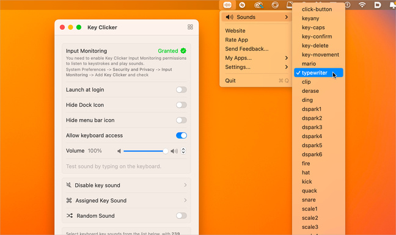
Task: Quit Key Clicker from the menu
Action: pos(256,81)
